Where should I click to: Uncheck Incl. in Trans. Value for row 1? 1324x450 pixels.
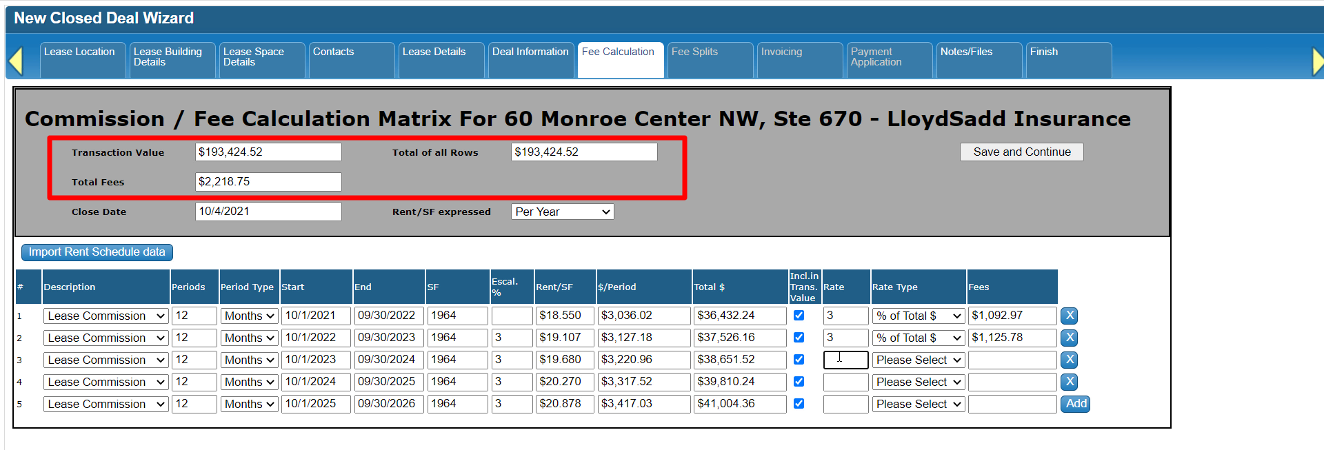coord(799,316)
